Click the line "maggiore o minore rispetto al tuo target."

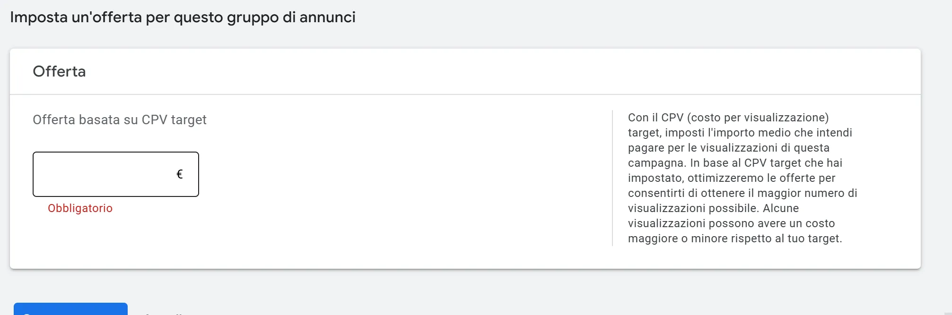pyautogui.click(x=735, y=238)
